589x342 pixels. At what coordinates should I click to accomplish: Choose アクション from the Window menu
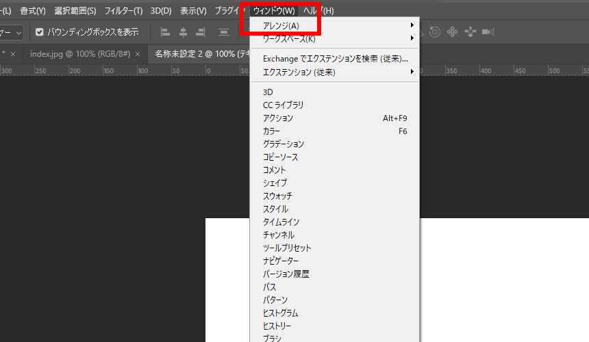pos(278,118)
